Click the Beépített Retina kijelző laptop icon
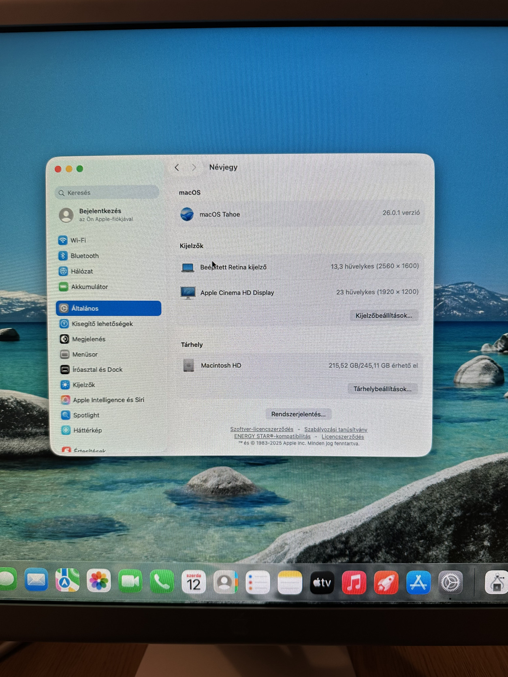The height and width of the screenshot is (677, 508). 188,267
